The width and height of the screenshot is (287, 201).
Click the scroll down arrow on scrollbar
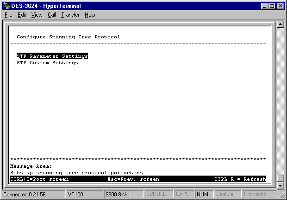[280, 186]
